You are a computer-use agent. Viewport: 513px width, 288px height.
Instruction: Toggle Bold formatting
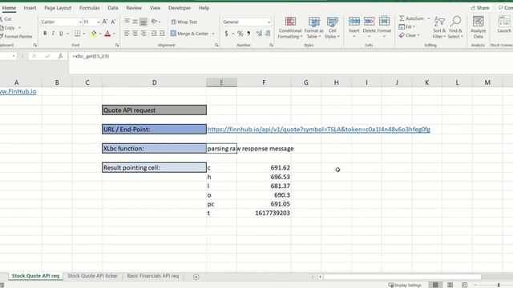tap(45, 34)
